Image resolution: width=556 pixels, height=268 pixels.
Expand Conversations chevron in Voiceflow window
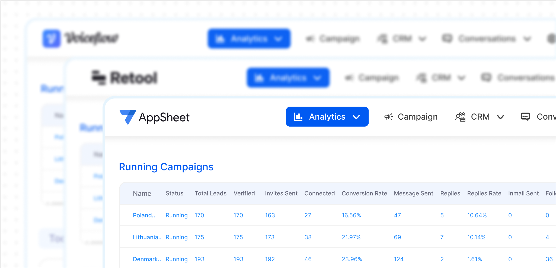click(x=527, y=39)
